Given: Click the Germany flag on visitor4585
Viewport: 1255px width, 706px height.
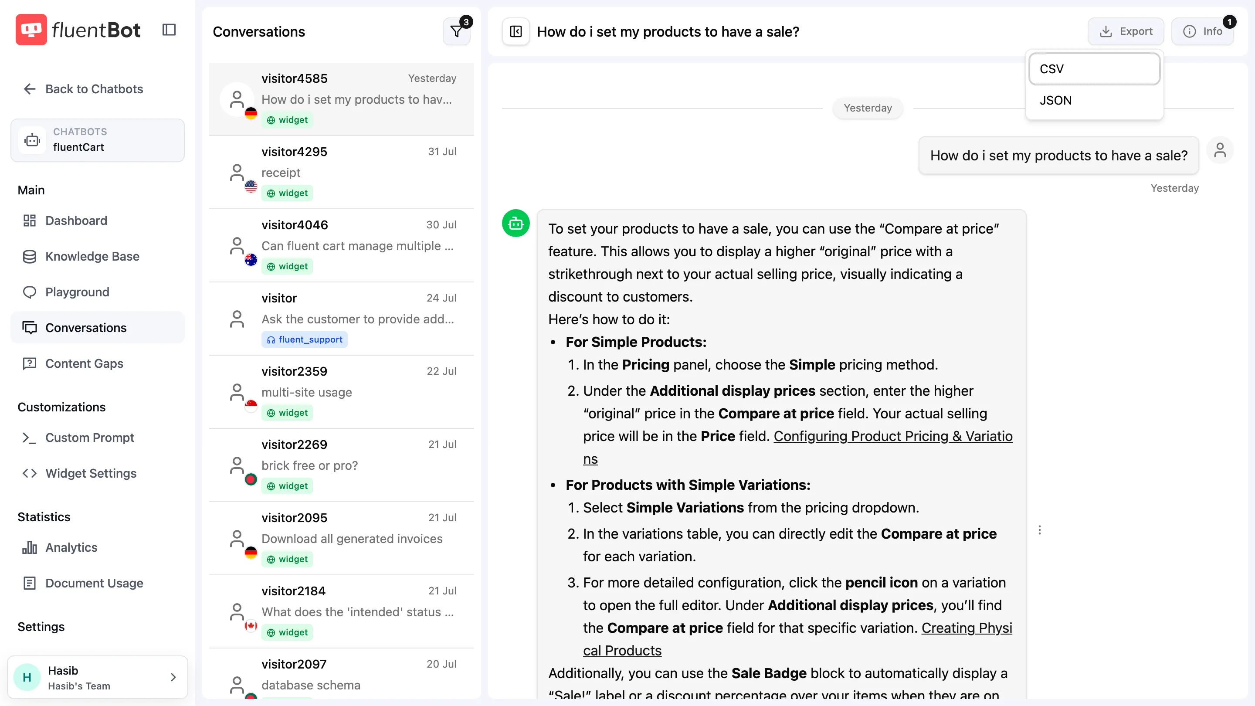Looking at the screenshot, I should (251, 113).
